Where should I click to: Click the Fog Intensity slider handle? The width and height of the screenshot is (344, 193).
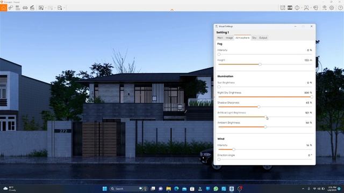click(219, 54)
